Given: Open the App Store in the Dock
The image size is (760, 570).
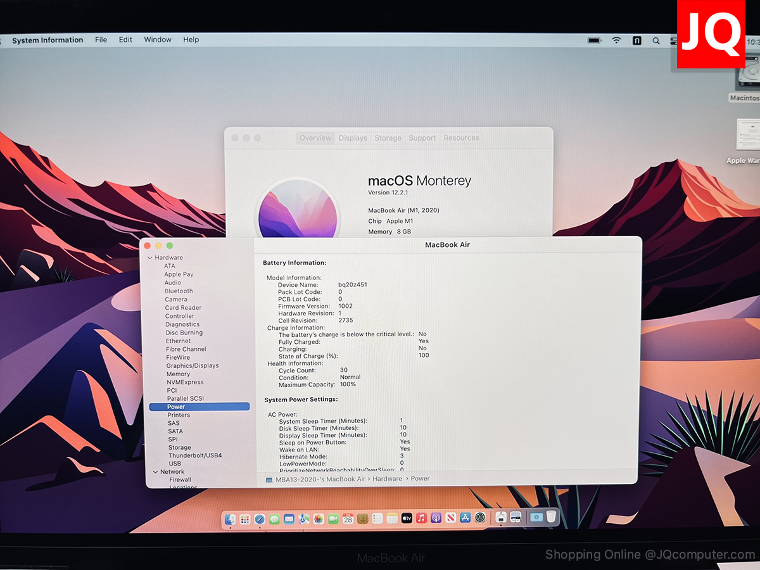Looking at the screenshot, I should 465,519.
